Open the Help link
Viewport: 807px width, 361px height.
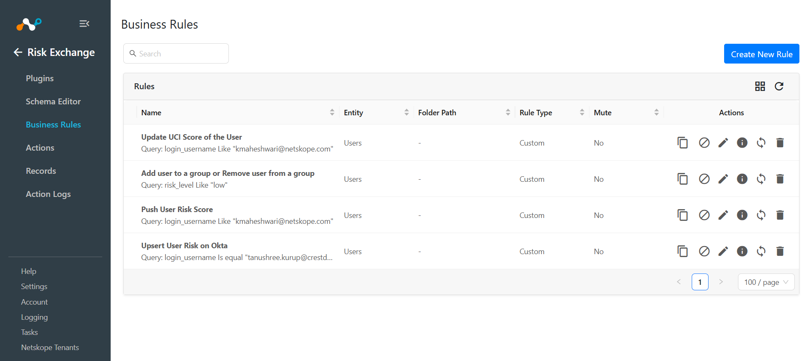[x=29, y=271]
